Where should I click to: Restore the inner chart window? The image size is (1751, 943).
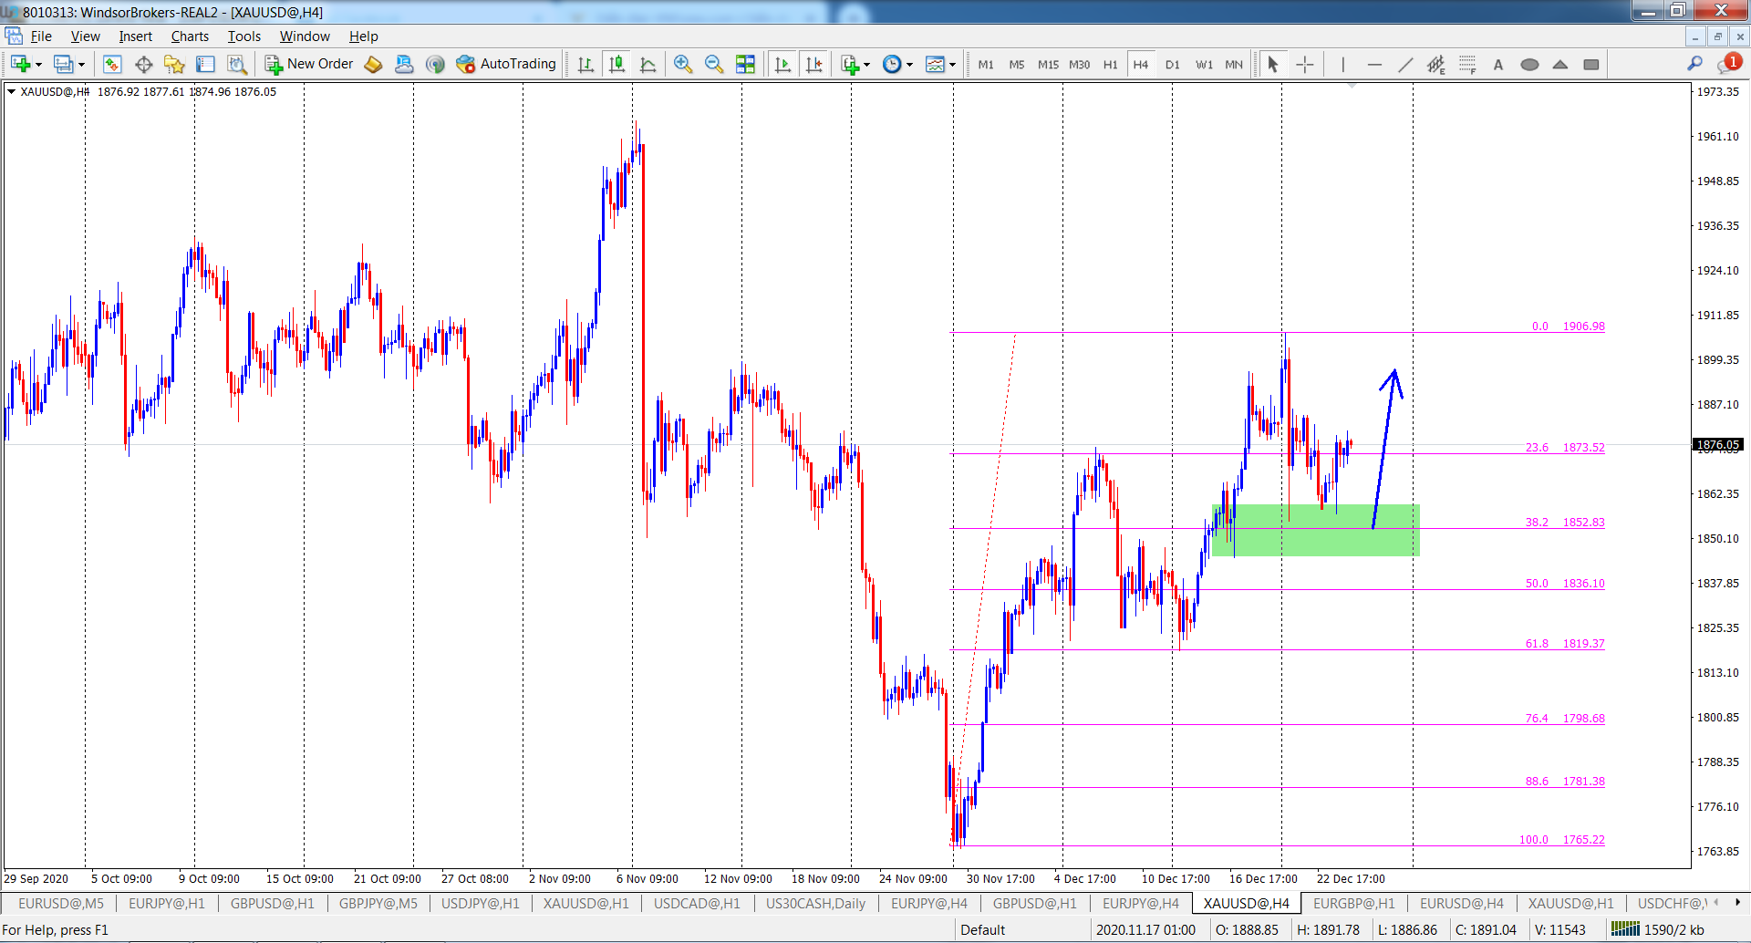pos(1717,36)
